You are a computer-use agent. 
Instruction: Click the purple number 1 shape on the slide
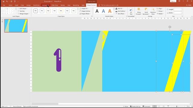pyautogui.click(x=58, y=60)
